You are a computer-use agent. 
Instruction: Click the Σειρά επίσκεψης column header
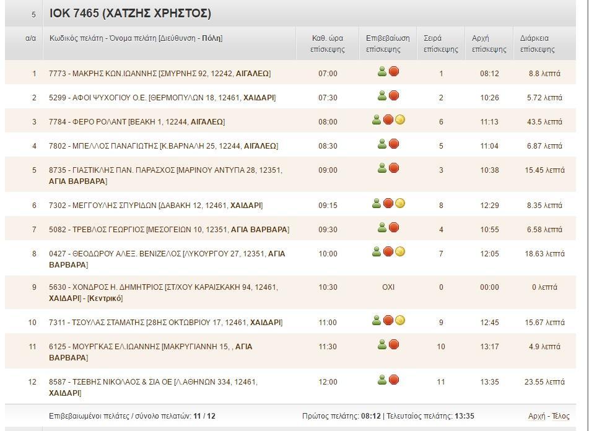pos(440,43)
